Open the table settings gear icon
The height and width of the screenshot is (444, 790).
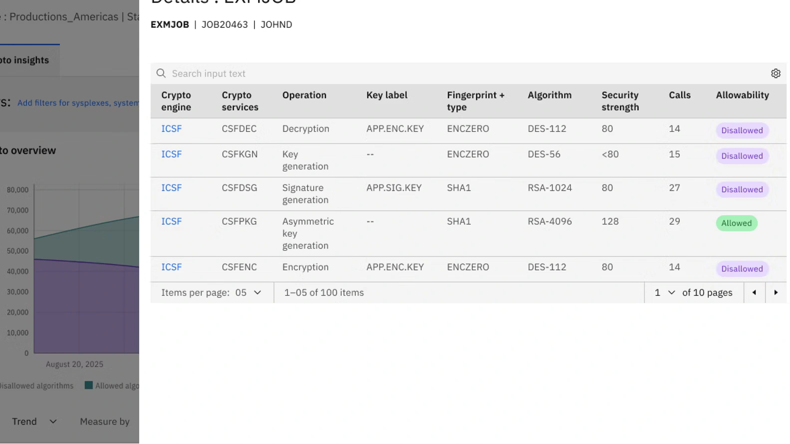point(775,74)
